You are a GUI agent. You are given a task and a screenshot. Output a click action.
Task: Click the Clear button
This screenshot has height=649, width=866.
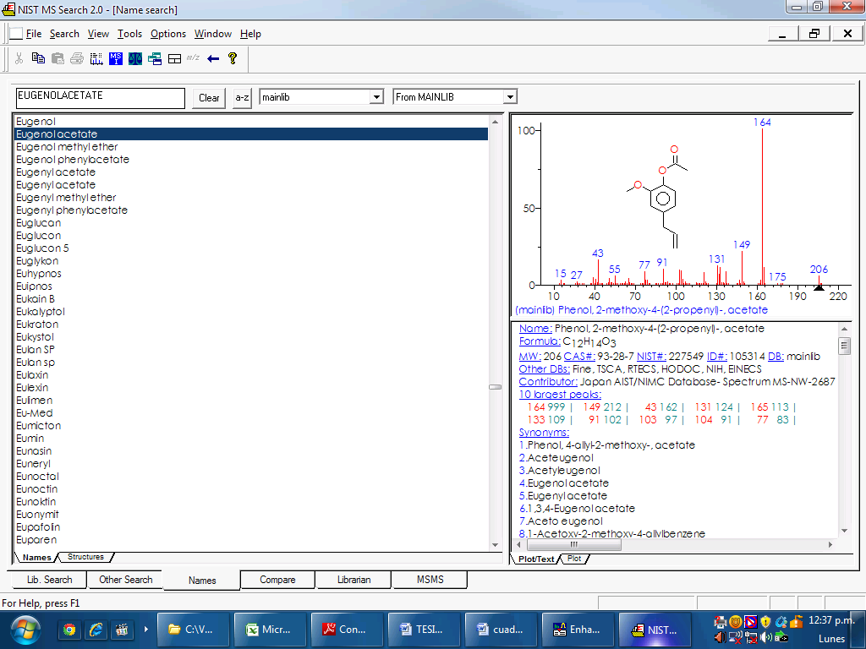tap(209, 98)
